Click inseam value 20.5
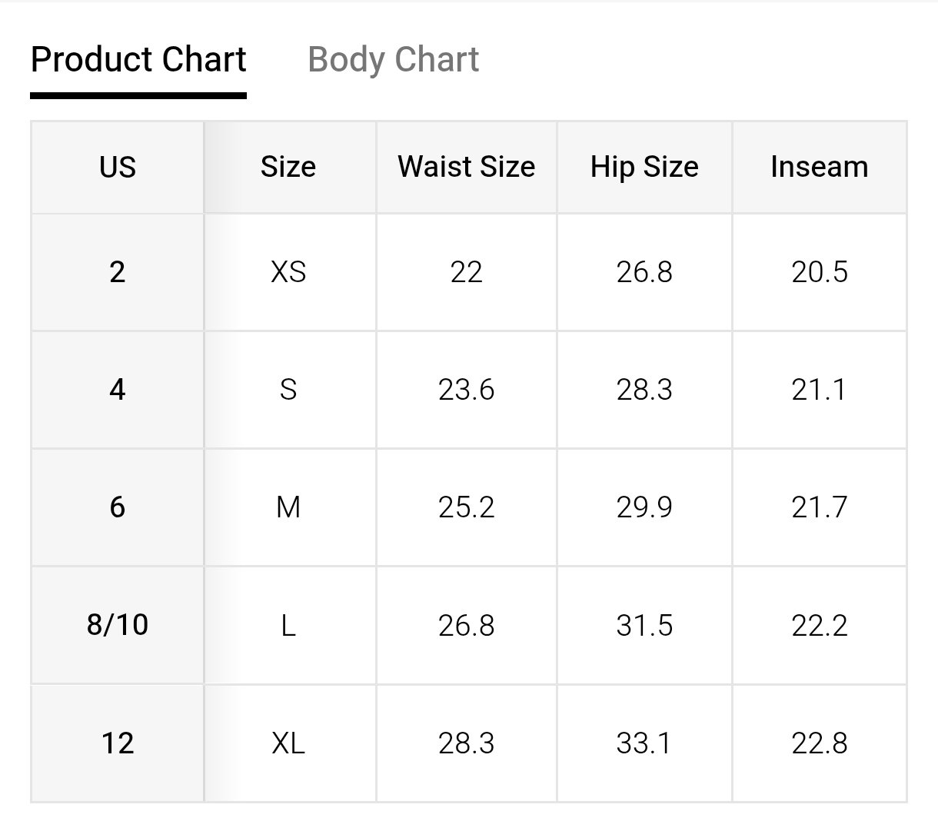Viewport: 938px width, 831px height. [820, 272]
